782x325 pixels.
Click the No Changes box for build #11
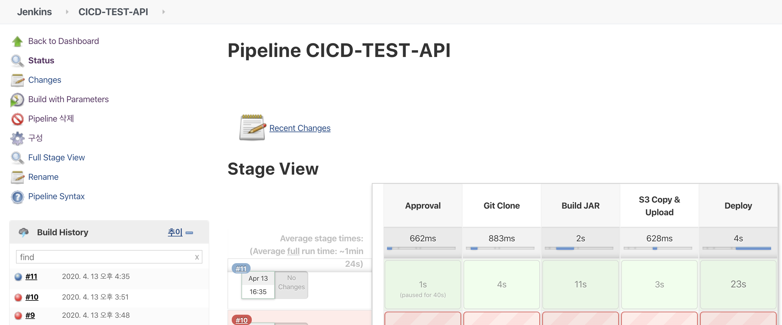pyautogui.click(x=292, y=285)
